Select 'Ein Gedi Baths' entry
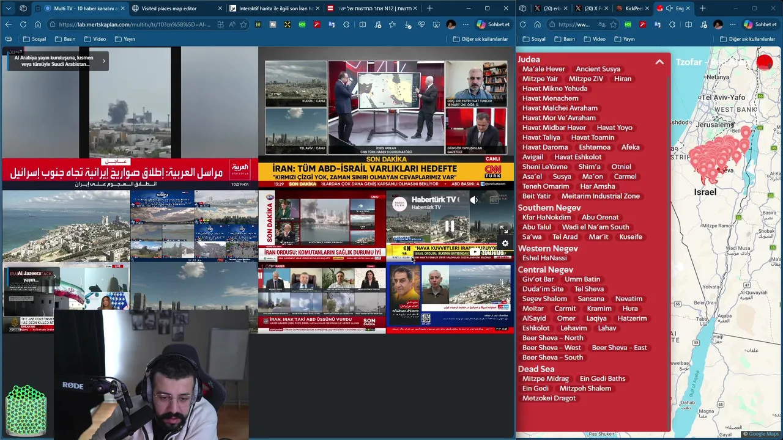 pos(603,379)
